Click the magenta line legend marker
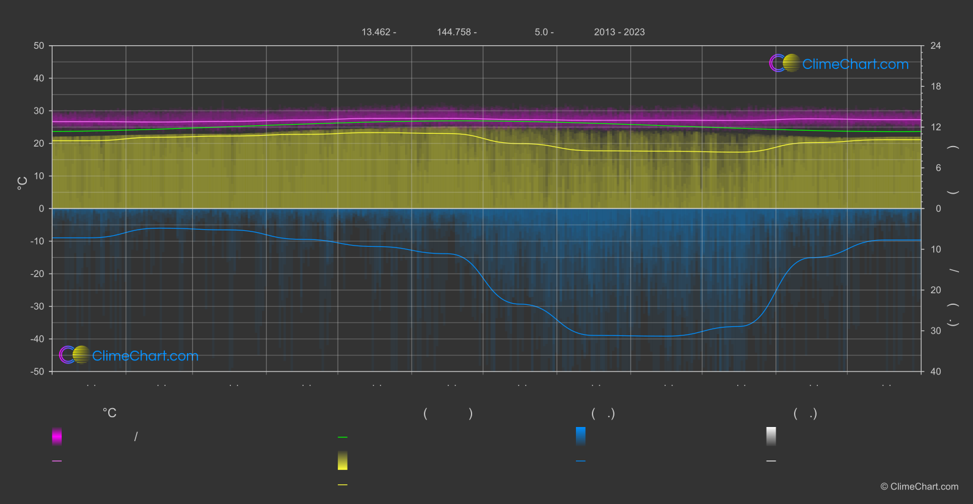 click(x=57, y=461)
